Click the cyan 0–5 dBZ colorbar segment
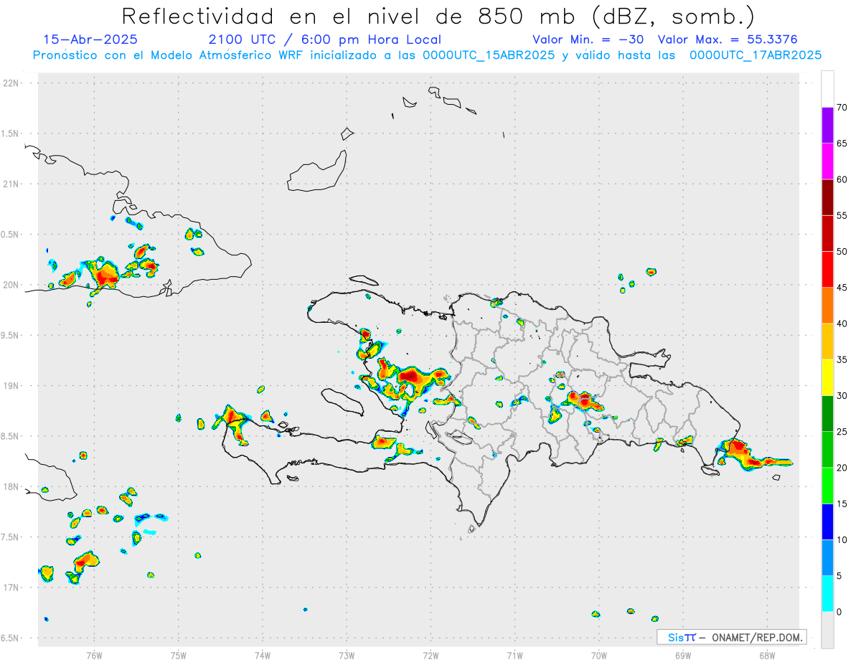The image size is (861, 665). click(x=827, y=594)
